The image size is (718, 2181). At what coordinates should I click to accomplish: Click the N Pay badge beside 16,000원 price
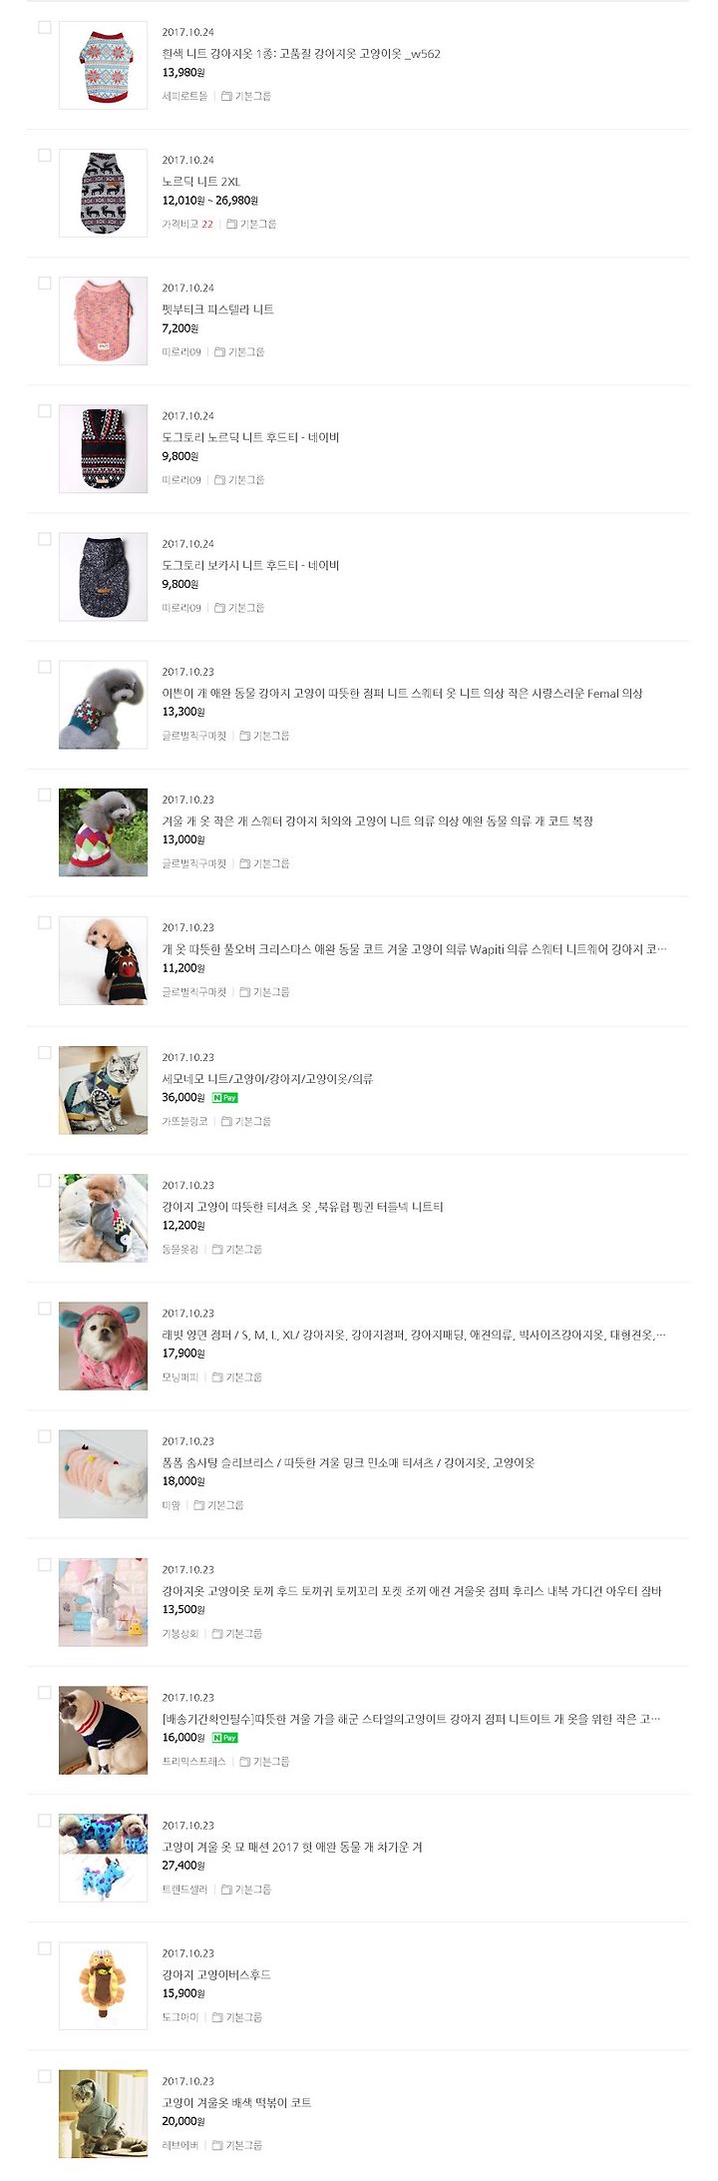pyautogui.click(x=225, y=1738)
